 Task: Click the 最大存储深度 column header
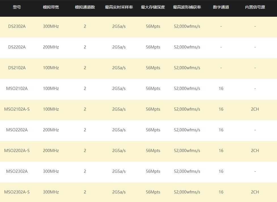153,7
